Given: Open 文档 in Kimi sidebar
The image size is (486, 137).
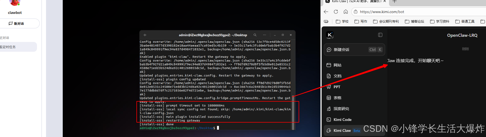Looking at the screenshot, I should pos(355,76).
